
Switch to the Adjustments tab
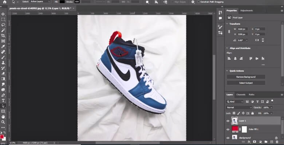(x=246, y=11)
